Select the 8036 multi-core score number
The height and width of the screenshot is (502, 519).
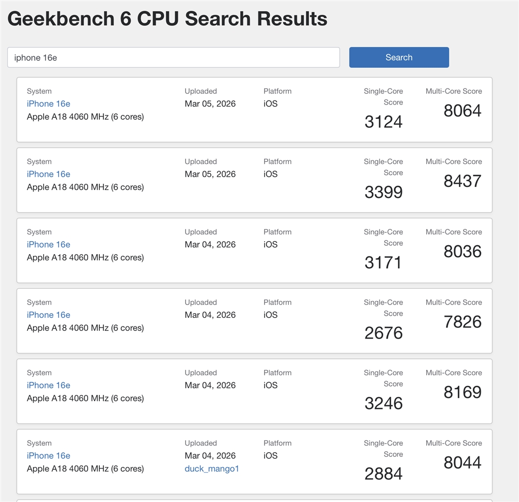coord(462,252)
